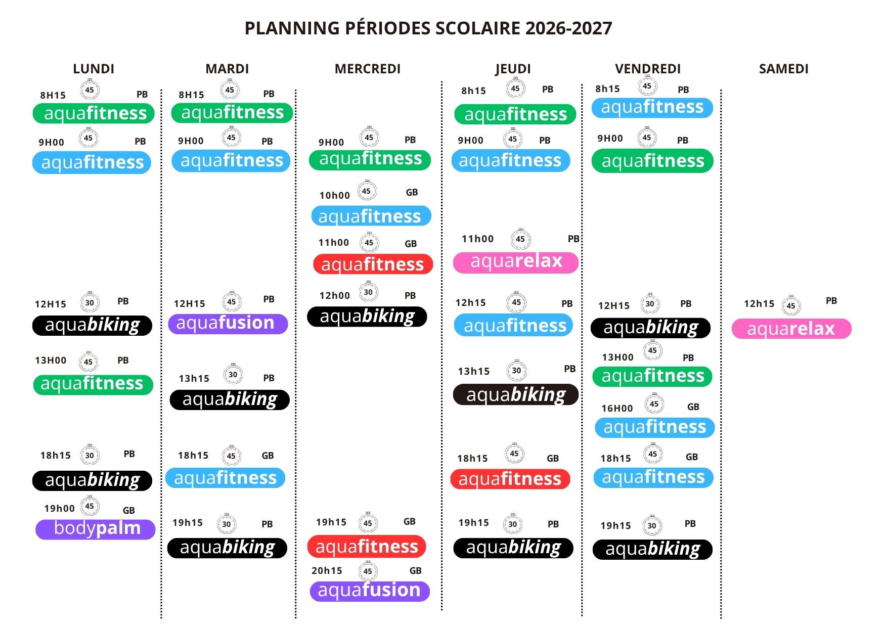Click the stopwatch icon beside Mercredi 19h15
The image size is (884, 627).
(368, 523)
